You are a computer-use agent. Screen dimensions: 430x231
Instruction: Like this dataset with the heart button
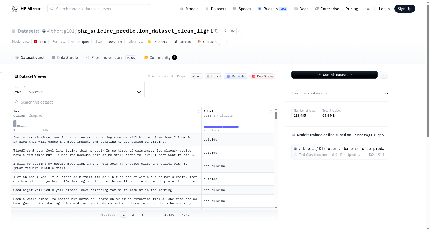pos(230,31)
